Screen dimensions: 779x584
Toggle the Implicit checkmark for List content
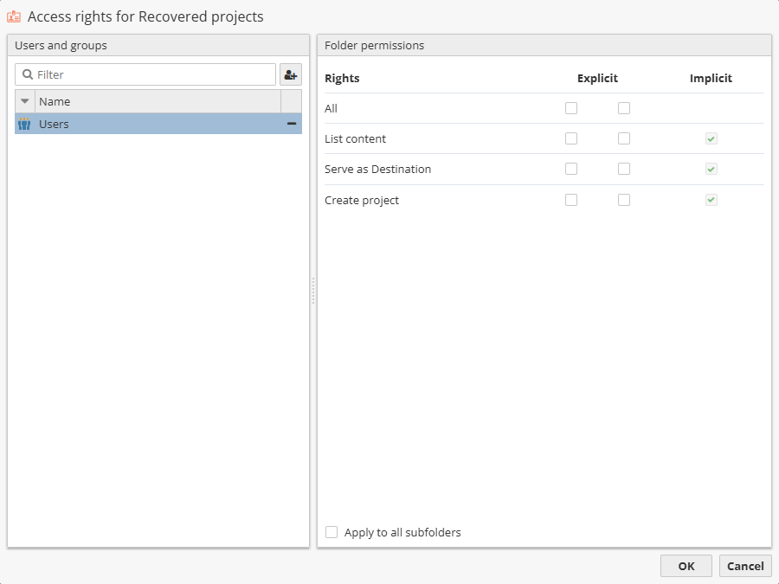711,138
